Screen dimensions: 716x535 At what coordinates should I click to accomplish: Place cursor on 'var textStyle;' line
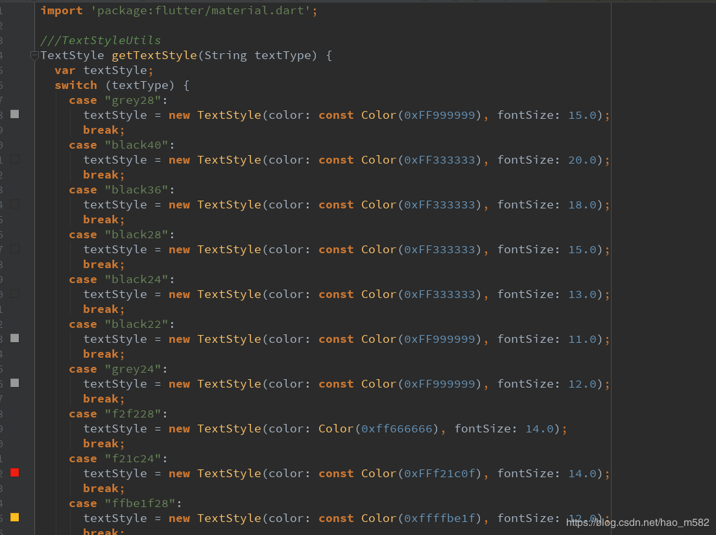104,70
